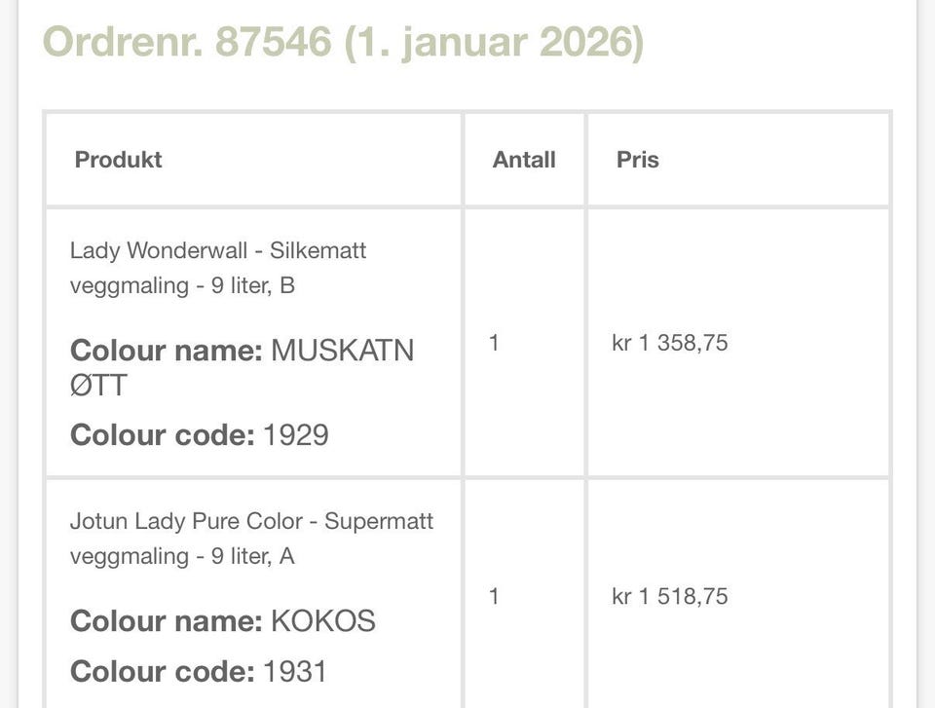The image size is (935, 708).
Task: Click the Colour name label beside KOKOS
Action: 166,621
